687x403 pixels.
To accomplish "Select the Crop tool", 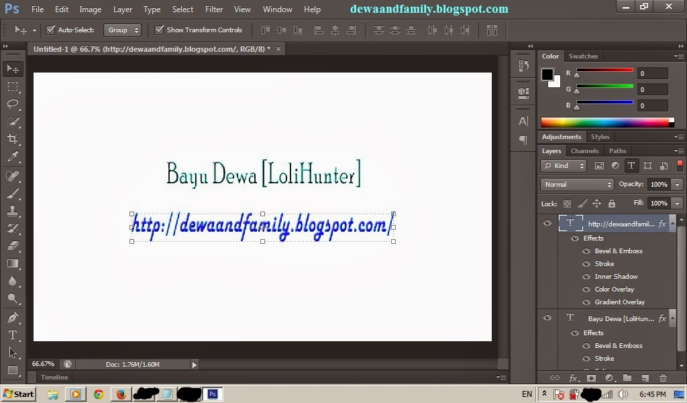I will [x=13, y=139].
